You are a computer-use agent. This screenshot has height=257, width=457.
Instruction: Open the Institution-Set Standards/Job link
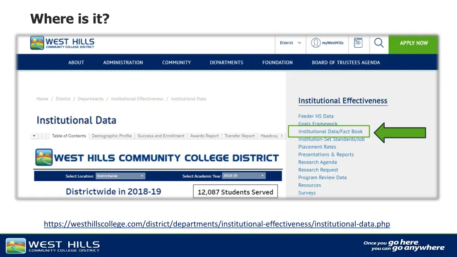332,139
